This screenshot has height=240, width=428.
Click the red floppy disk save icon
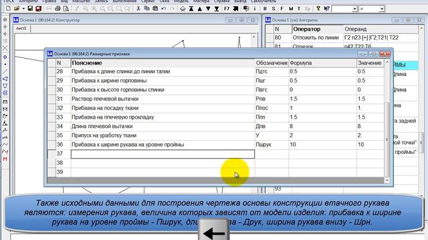[x=39, y=9]
